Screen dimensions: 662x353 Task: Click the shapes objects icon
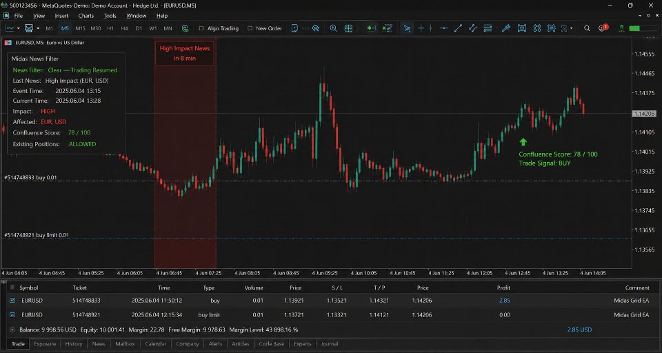coord(537,28)
